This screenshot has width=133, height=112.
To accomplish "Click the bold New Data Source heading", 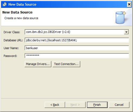I will tap(17, 12).
